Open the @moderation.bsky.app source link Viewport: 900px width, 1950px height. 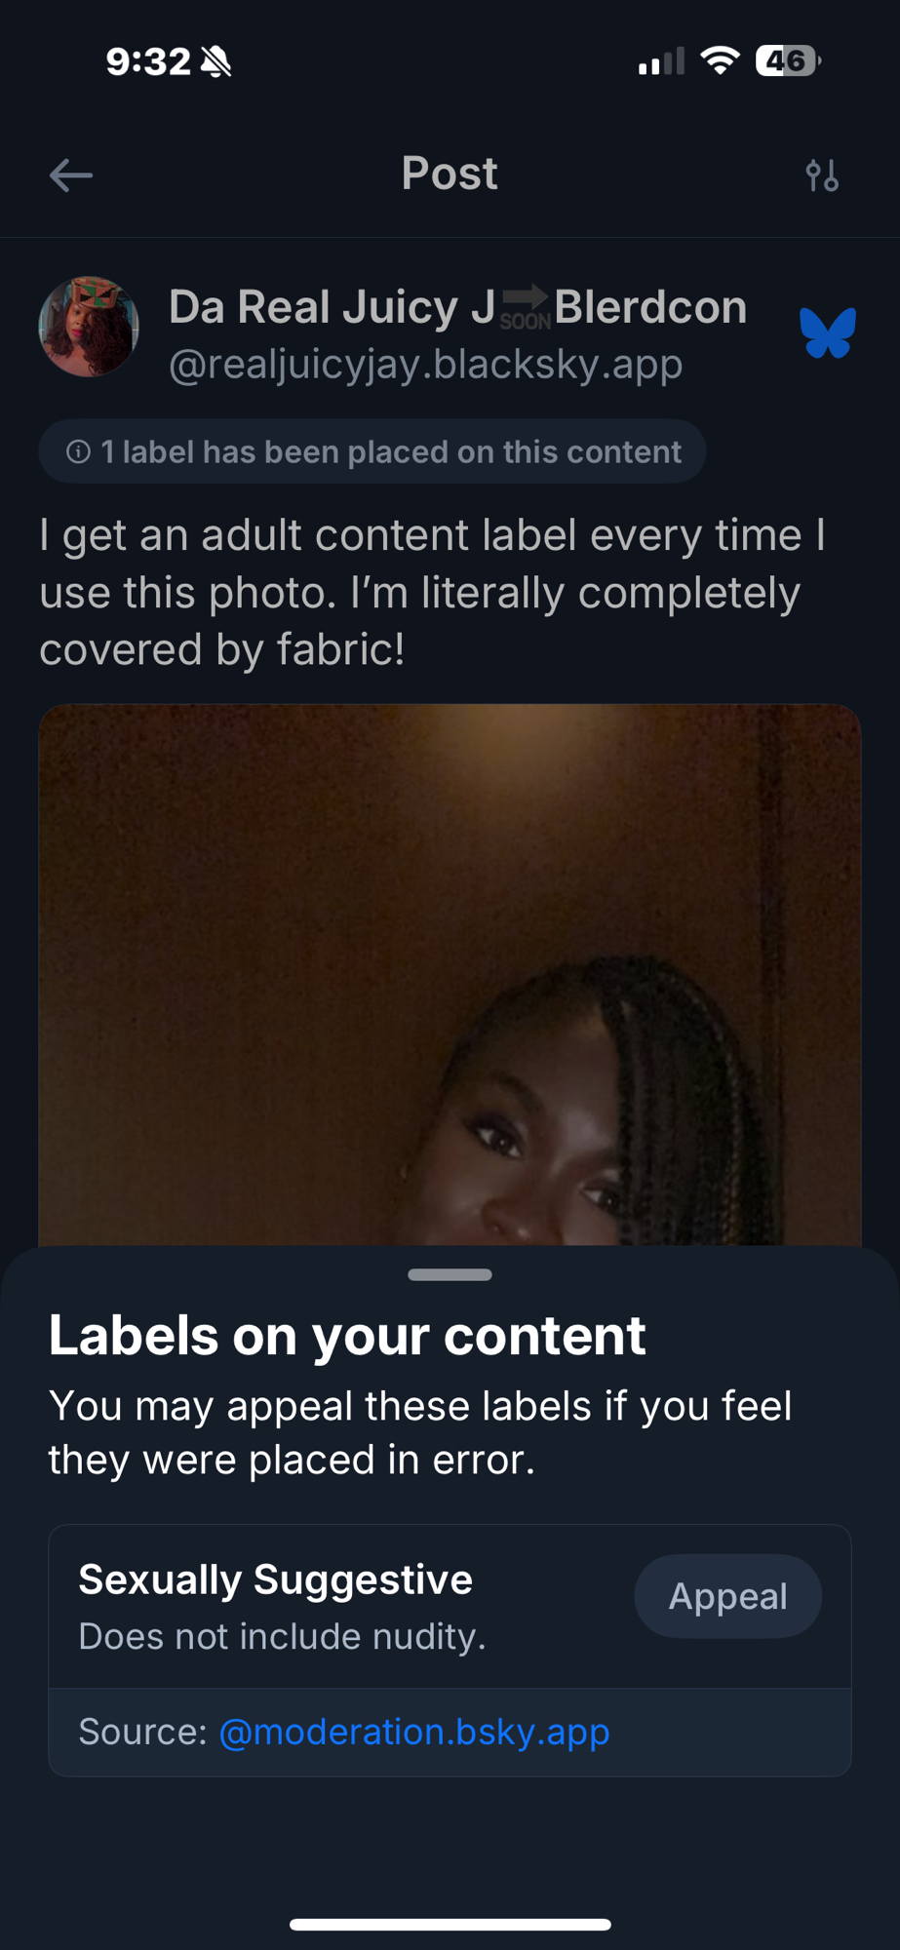(414, 1732)
